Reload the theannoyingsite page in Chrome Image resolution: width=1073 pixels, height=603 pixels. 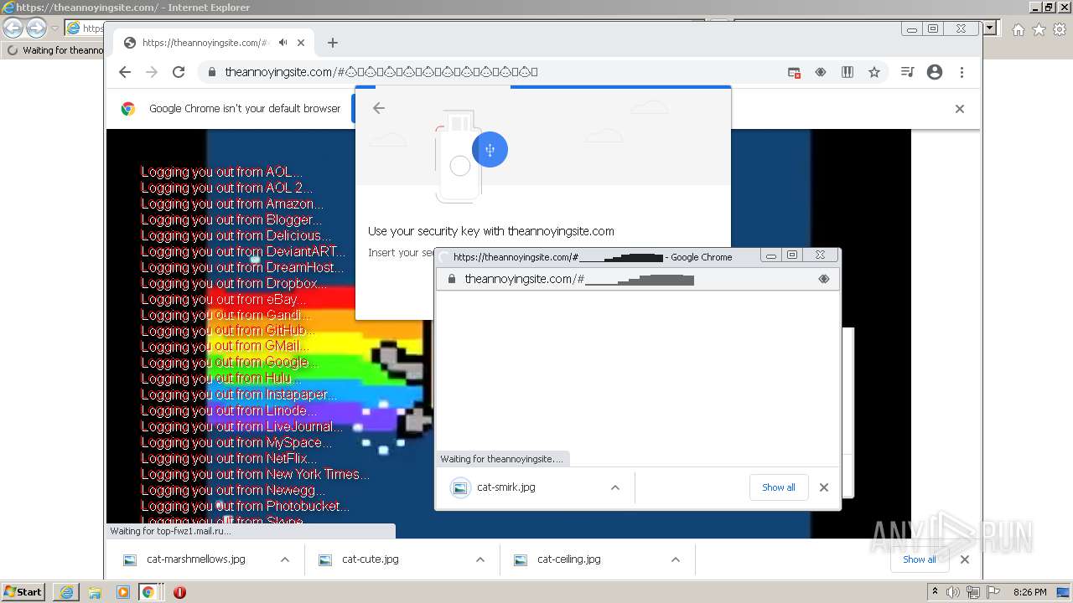pos(179,72)
